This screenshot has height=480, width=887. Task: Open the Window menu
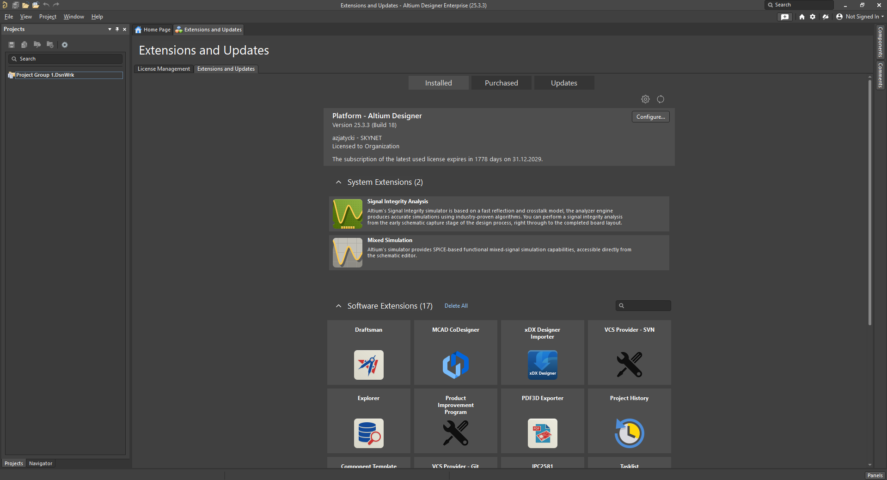coord(74,17)
